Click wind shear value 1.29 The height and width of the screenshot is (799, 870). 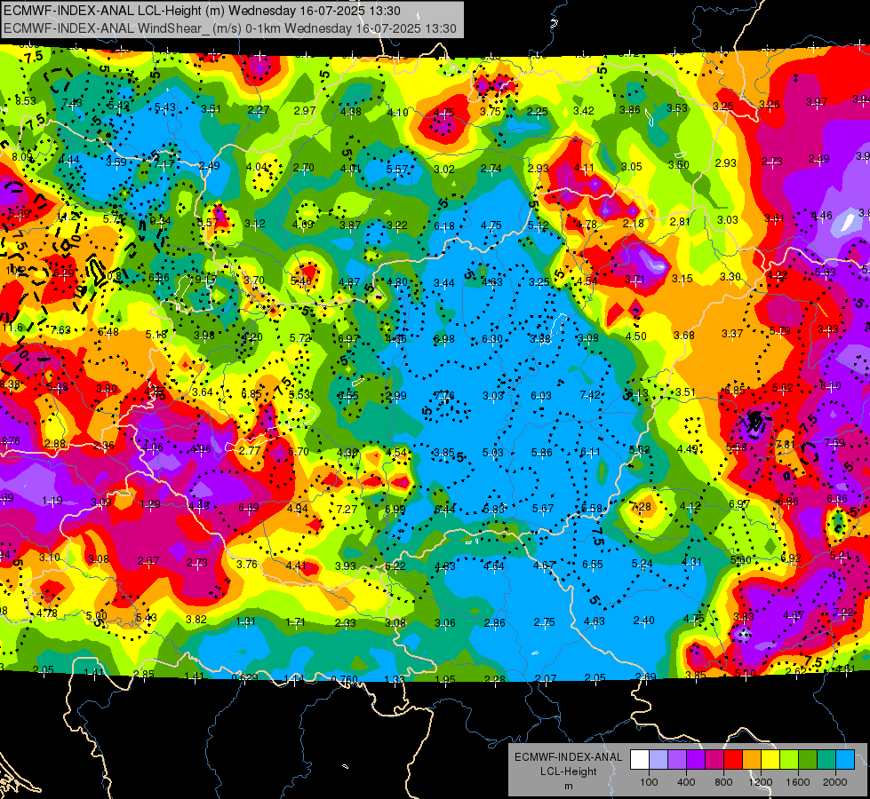(x=150, y=504)
